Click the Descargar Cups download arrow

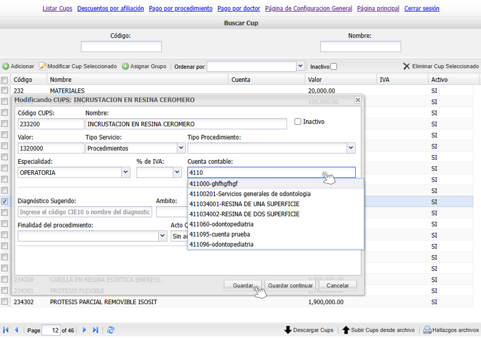pos(288,330)
